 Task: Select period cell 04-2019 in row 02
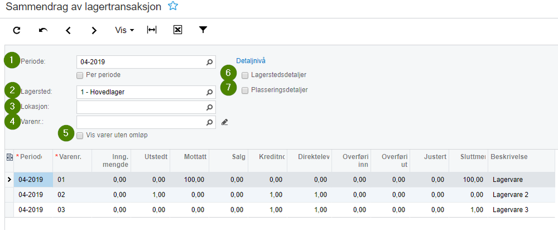pos(33,195)
